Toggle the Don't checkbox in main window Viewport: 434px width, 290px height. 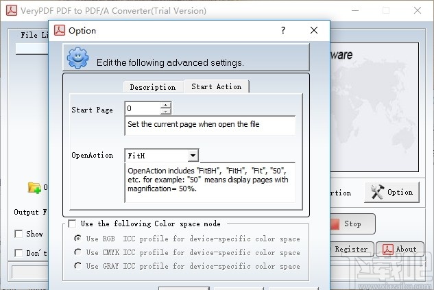point(19,253)
